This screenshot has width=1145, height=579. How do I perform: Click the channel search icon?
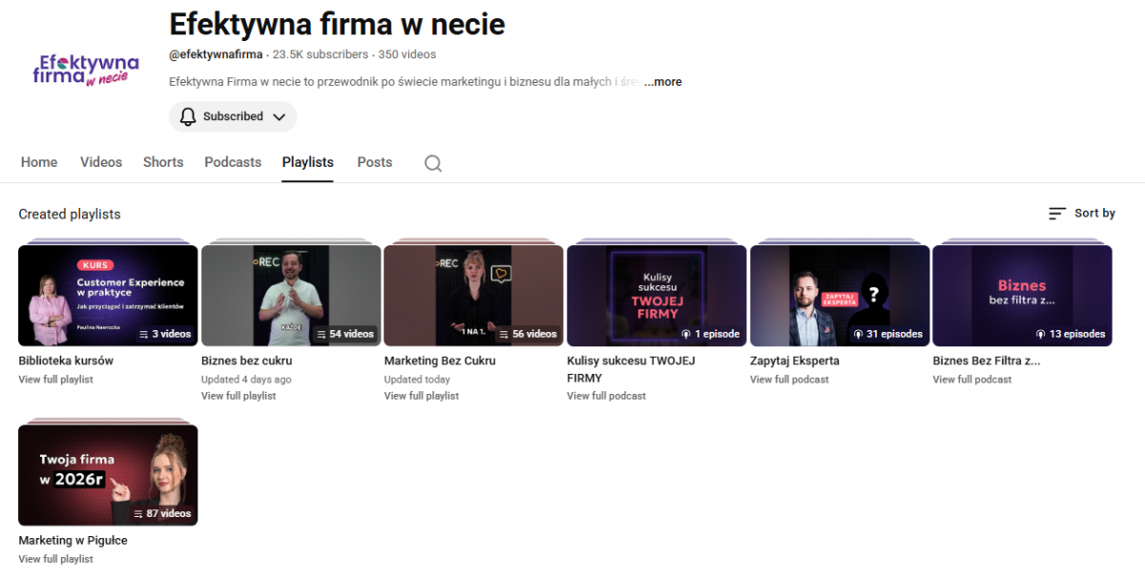coord(432,163)
